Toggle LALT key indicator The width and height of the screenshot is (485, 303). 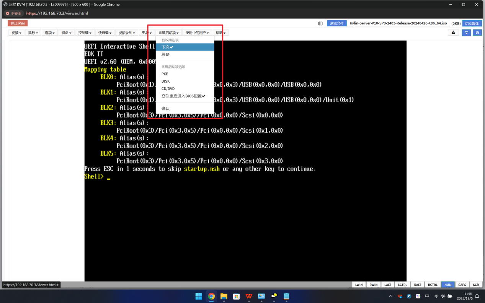388,285
